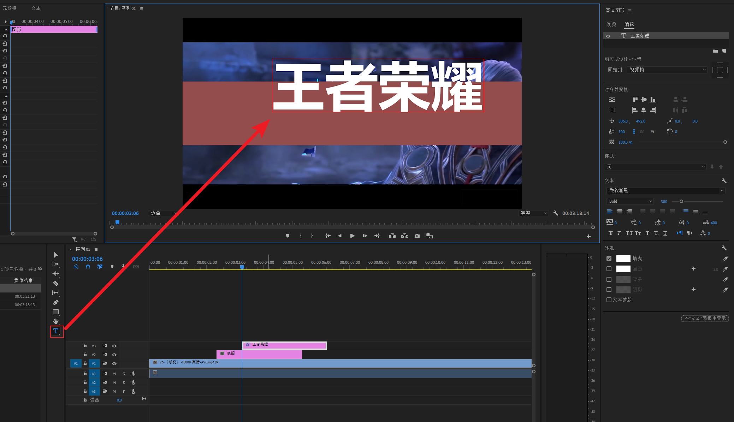Select the Razor tool
734x422 pixels.
[56, 283]
